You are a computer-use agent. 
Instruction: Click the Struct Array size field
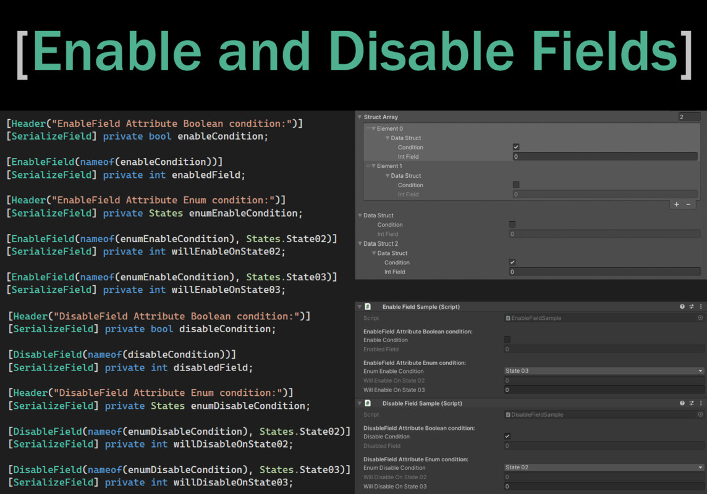tap(689, 117)
